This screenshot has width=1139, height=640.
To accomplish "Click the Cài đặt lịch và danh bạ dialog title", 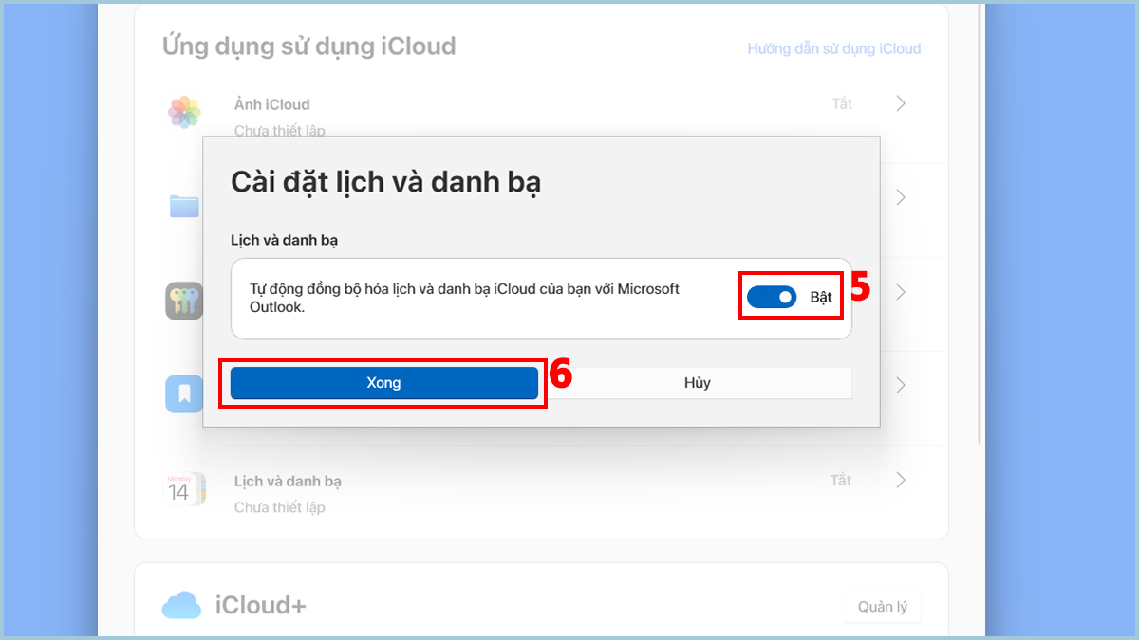I will point(386,182).
